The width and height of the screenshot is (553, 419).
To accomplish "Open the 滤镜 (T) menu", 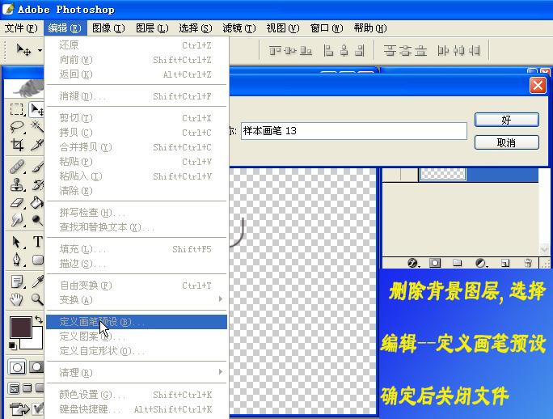I will coord(239,28).
